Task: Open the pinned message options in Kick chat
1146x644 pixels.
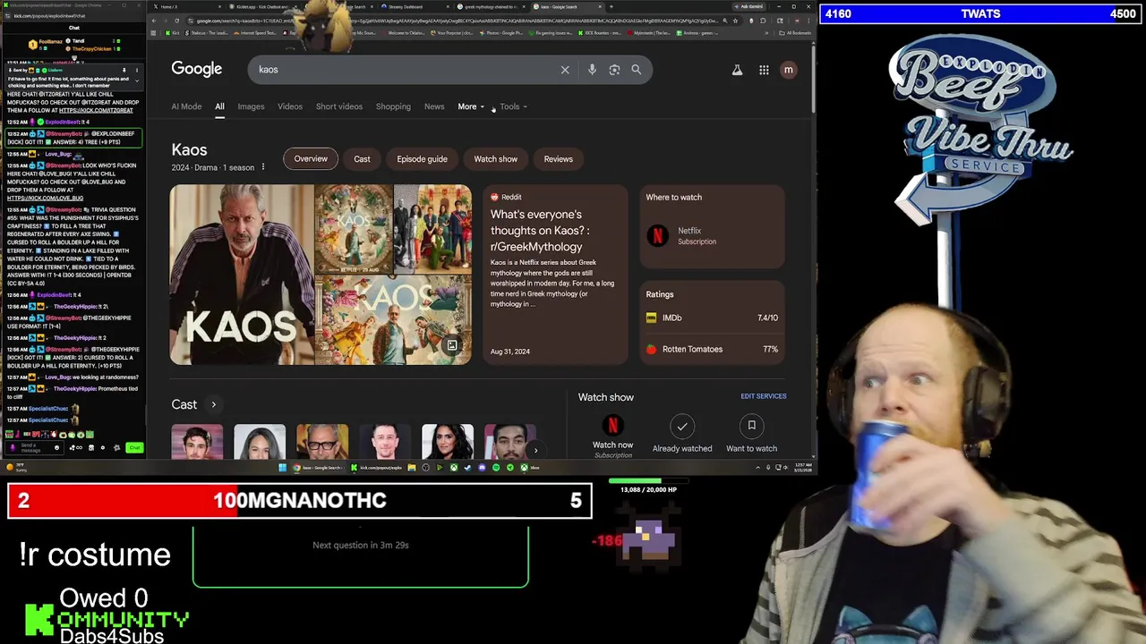Action: [137, 70]
